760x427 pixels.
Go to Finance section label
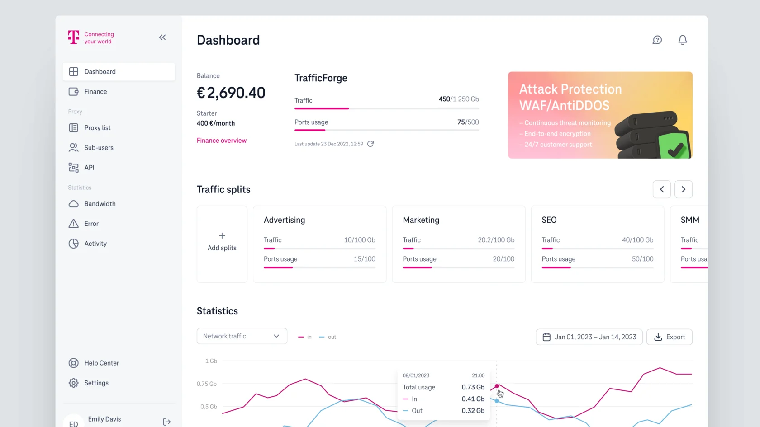95,92
